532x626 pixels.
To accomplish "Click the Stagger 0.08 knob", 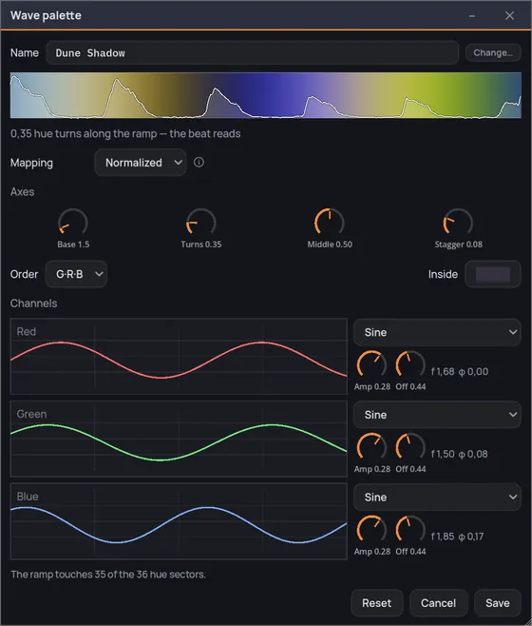I will (x=458, y=223).
